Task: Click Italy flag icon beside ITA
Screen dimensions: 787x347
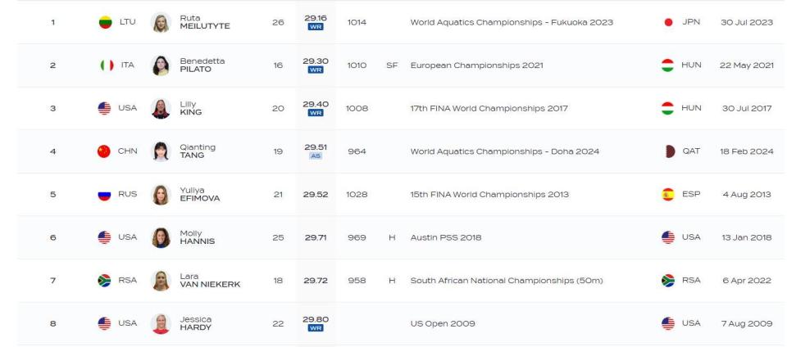Action: [x=105, y=65]
